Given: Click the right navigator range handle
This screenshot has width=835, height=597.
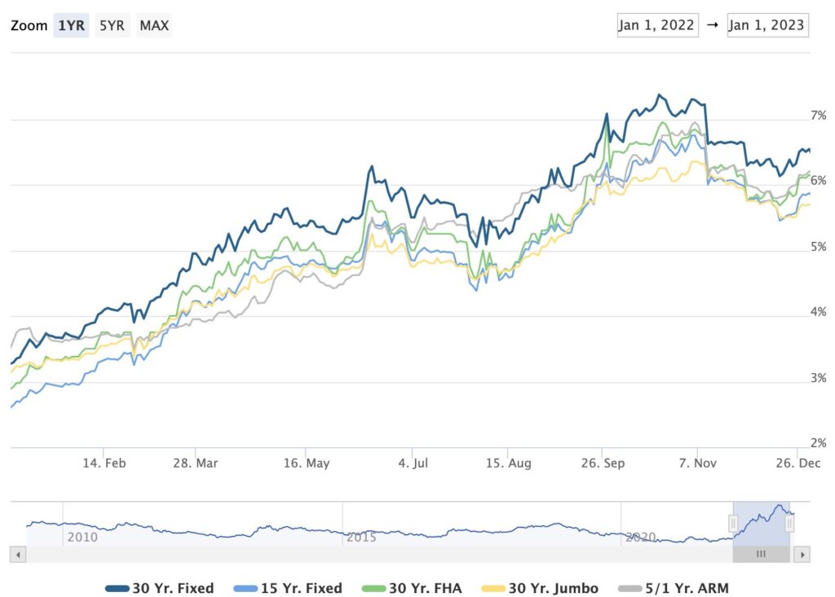Looking at the screenshot, I should pyautogui.click(x=789, y=524).
